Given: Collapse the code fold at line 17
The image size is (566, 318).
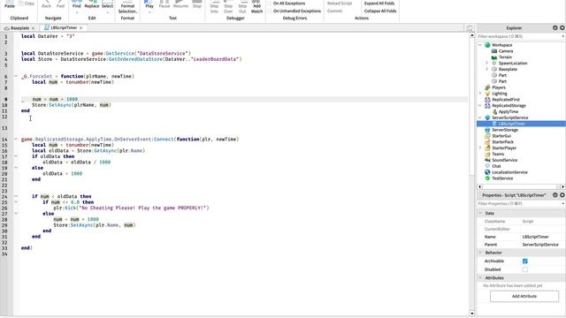Looking at the screenshot, I should tap(16, 156).
